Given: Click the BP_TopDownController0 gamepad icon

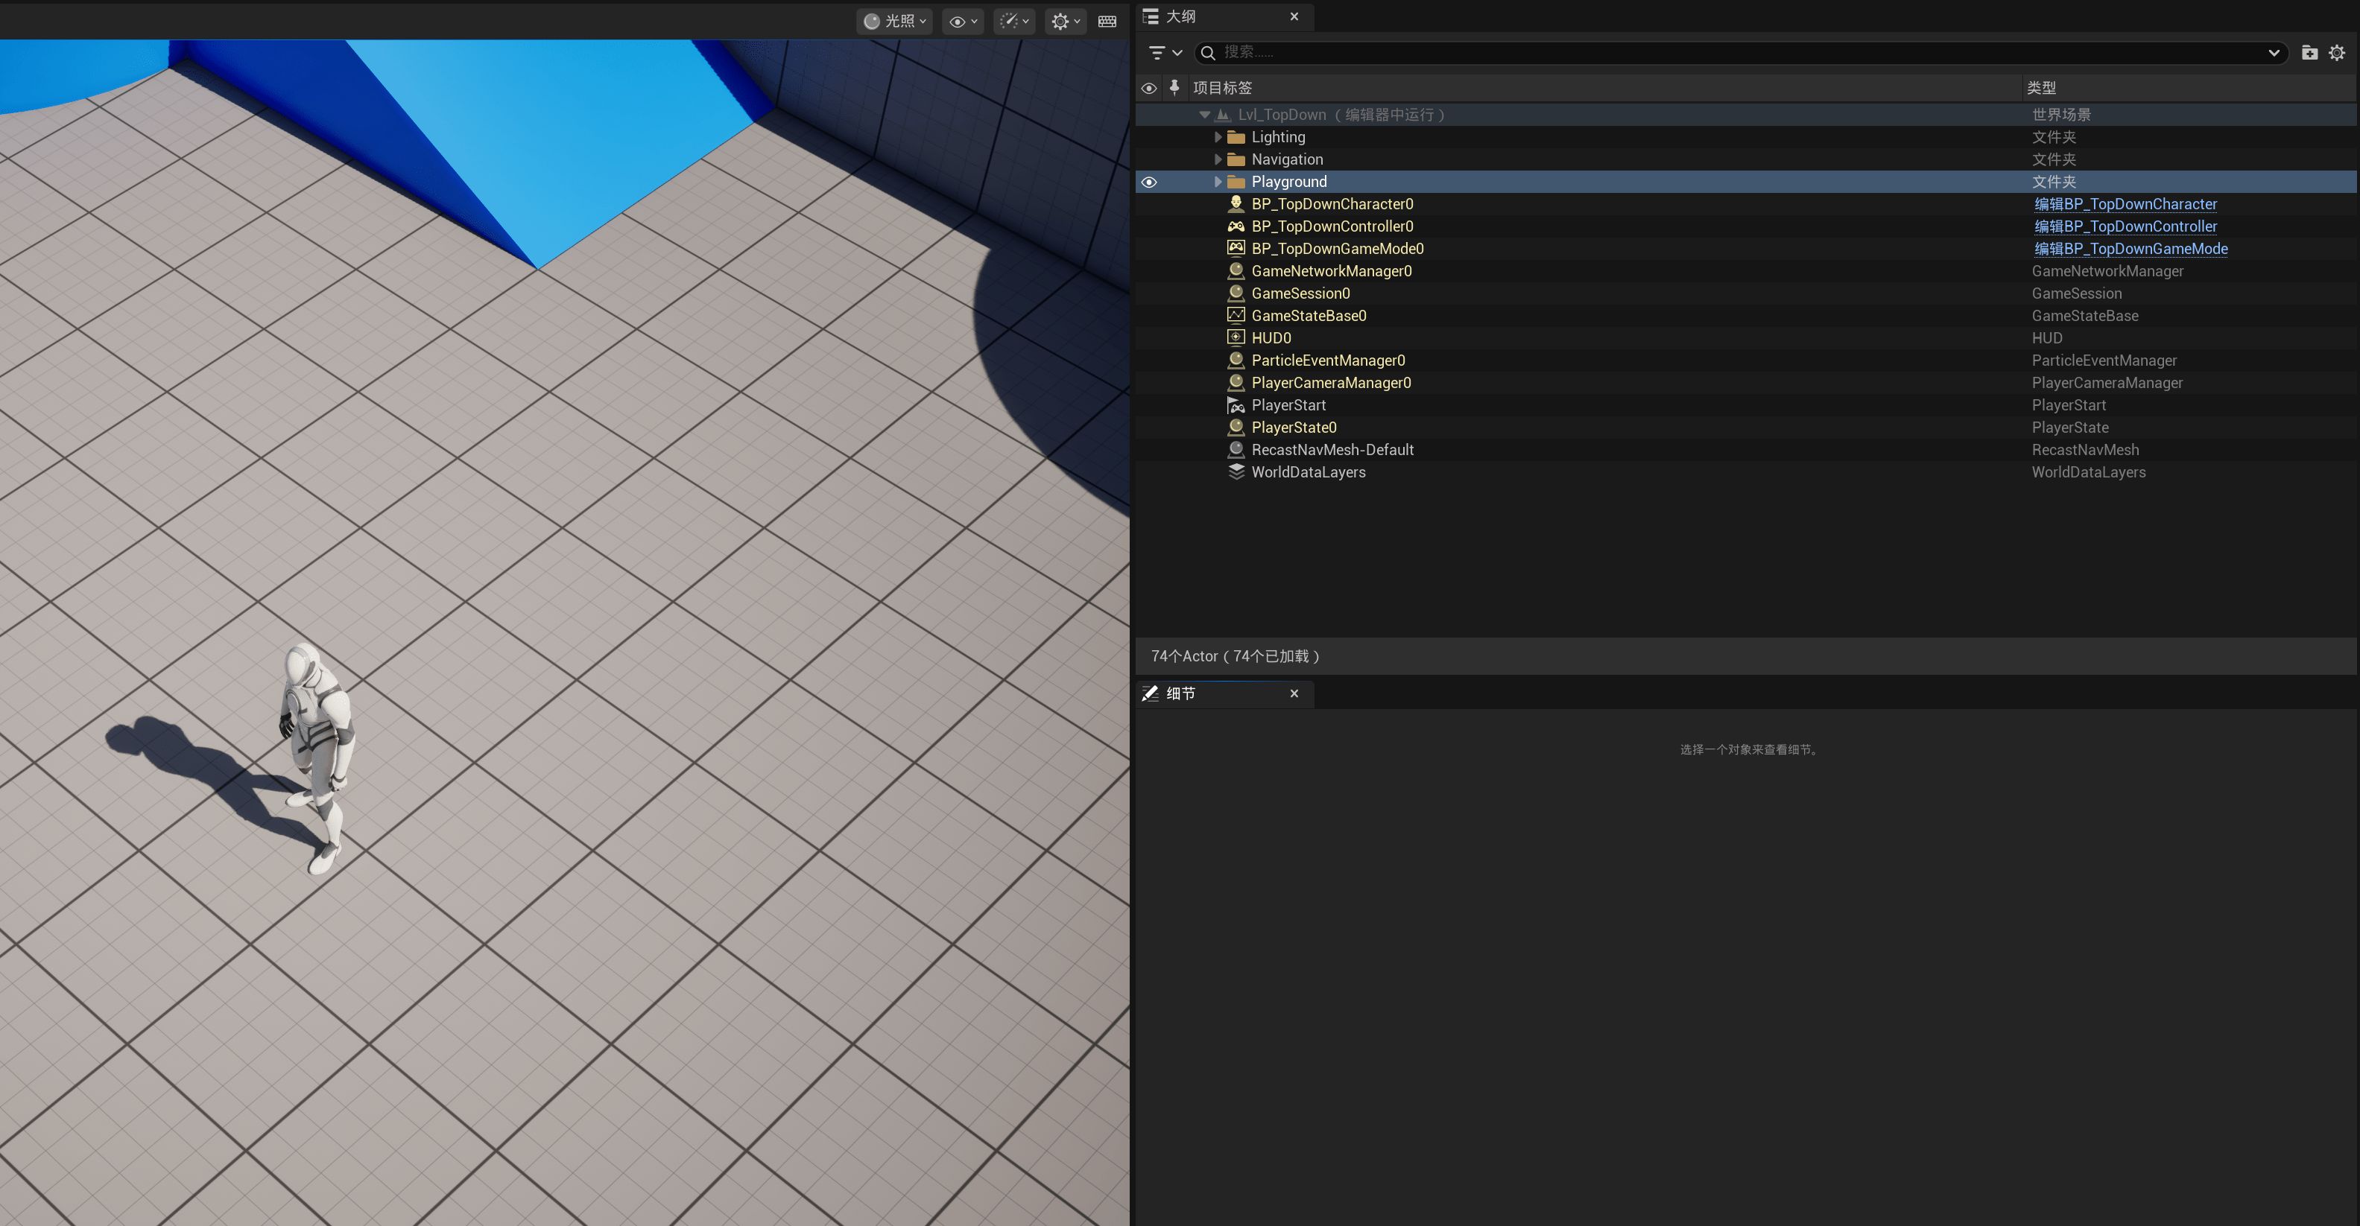Looking at the screenshot, I should tap(1236, 226).
